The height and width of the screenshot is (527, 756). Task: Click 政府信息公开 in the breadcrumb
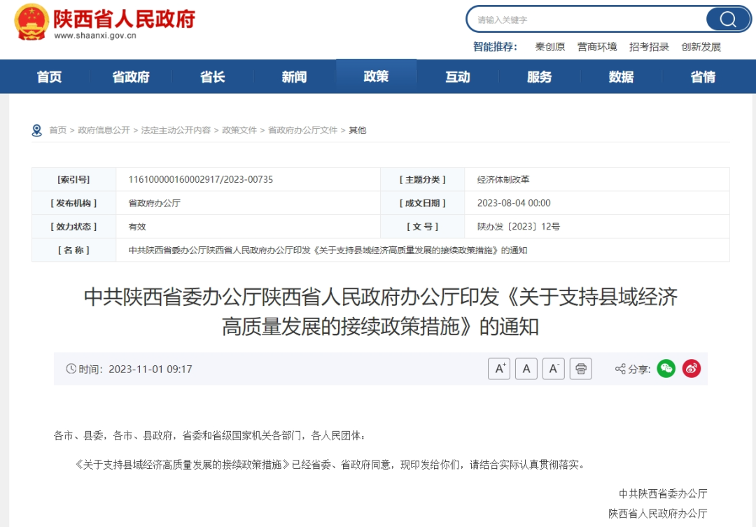point(104,130)
